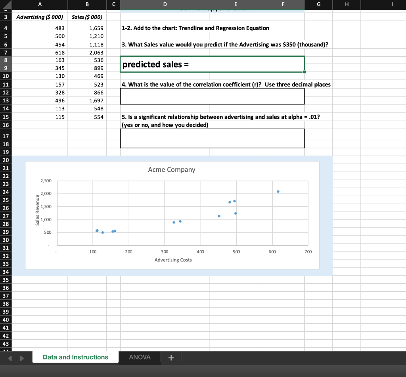The image size is (406, 377).
Task: Click the predicted sales answer cell
Action: click(x=213, y=64)
